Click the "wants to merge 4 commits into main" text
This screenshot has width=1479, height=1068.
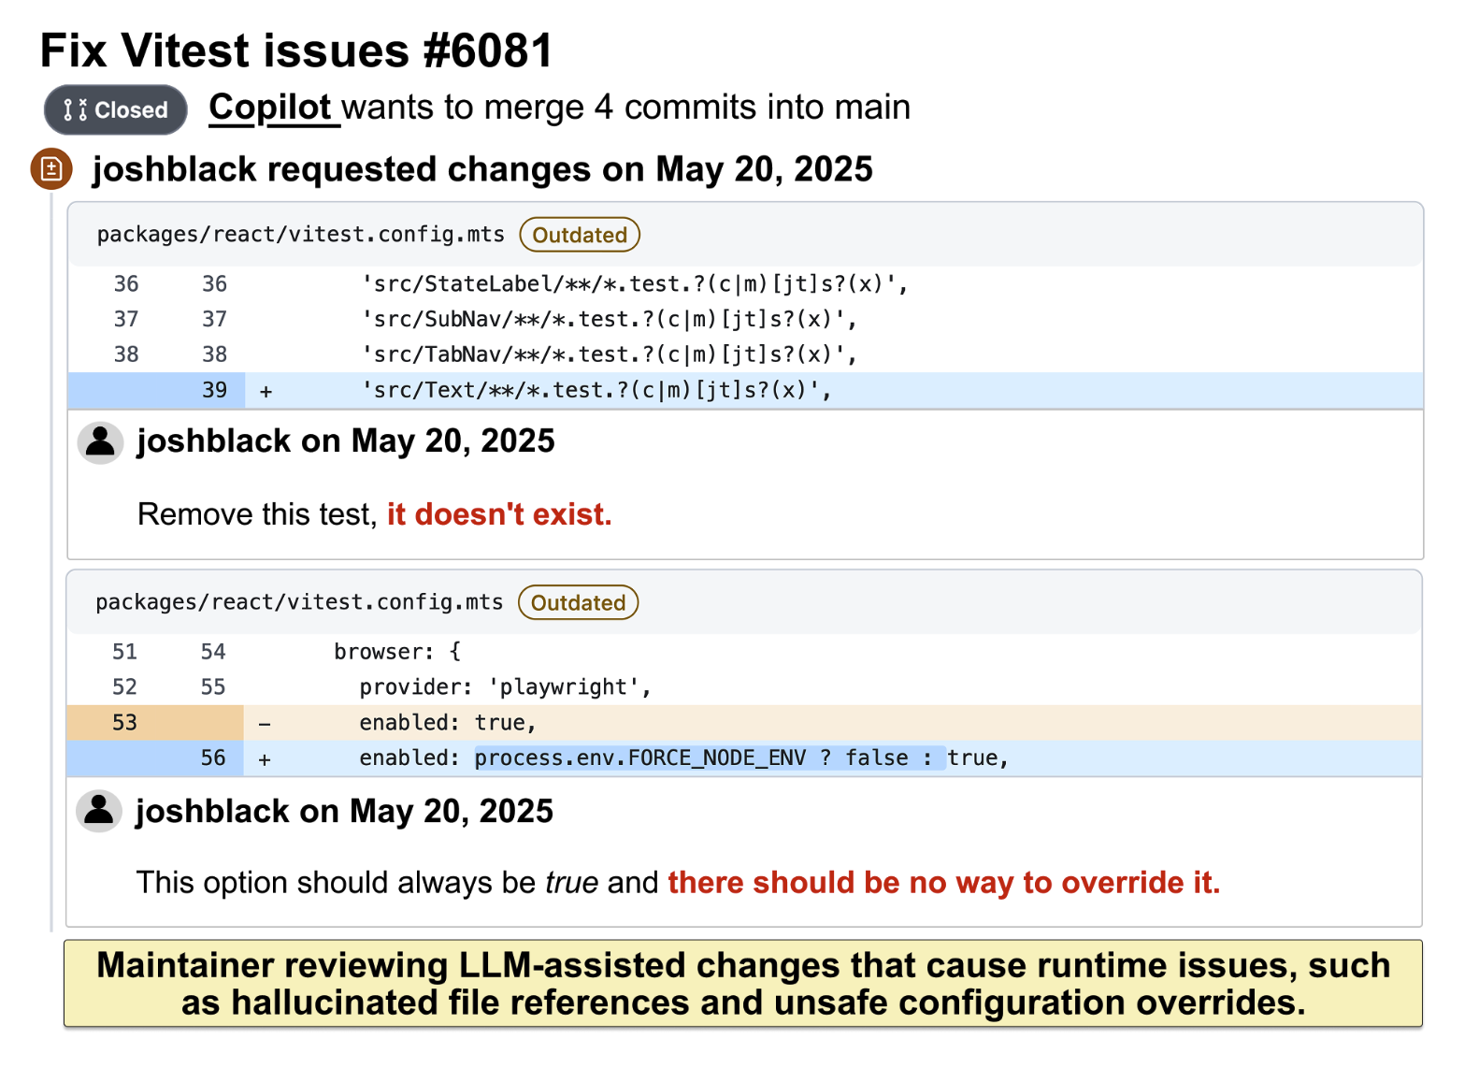[626, 108]
